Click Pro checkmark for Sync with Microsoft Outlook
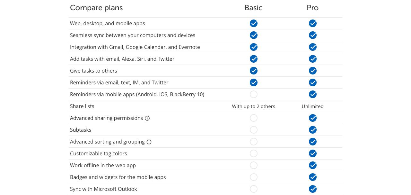Viewport: 411px width, 195px height. coord(313,189)
